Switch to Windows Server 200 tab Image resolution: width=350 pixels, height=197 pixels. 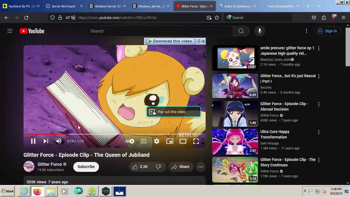(108, 6)
